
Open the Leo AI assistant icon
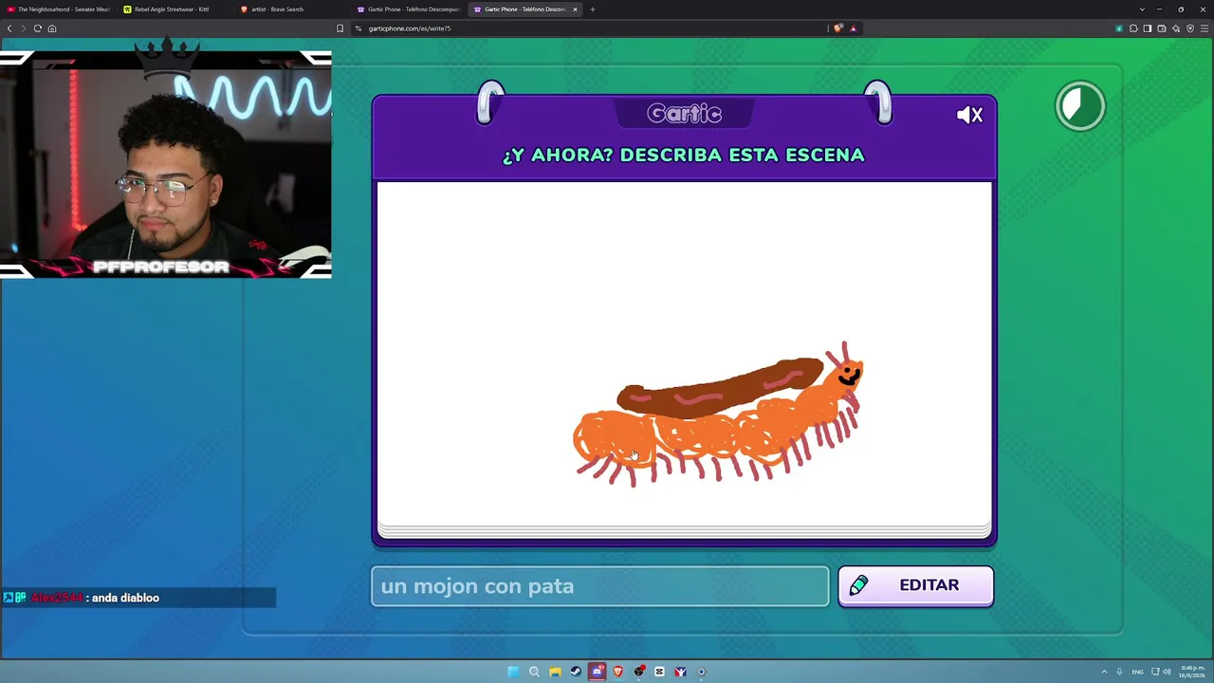pyautogui.click(x=1176, y=28)
